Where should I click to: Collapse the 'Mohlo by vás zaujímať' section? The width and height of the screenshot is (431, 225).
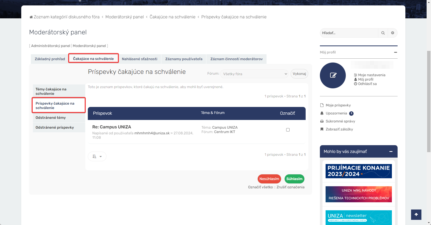tap(391, 152)
